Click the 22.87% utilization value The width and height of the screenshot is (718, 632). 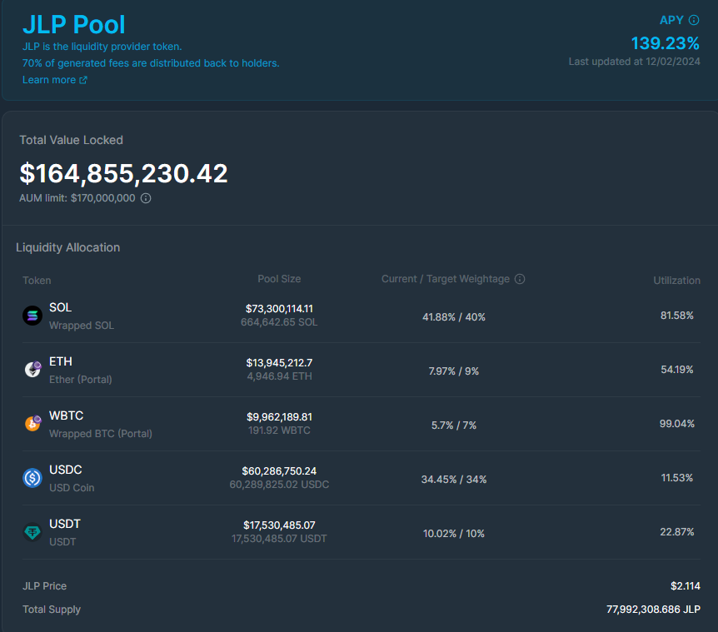[677, 531]
